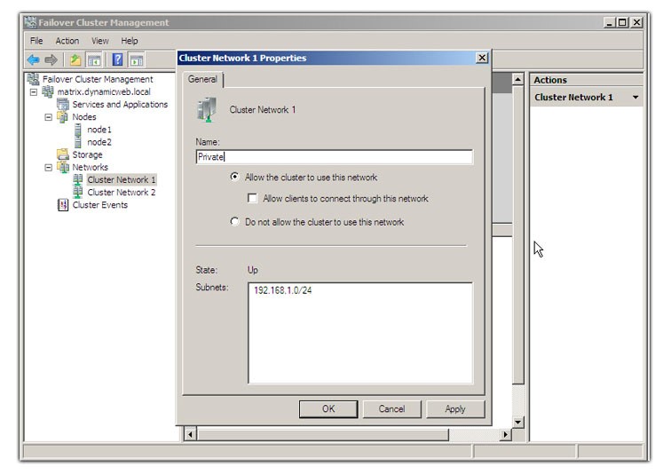The height and width of the screenshot is (475, 663).
Task: Select Cluster Network 2 in tree
Action: (x=122, y=192)
